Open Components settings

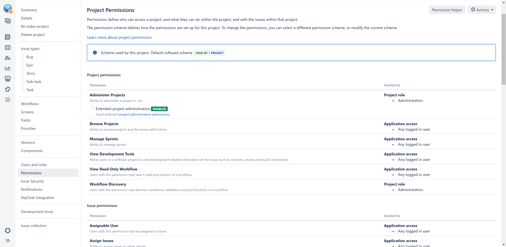pyautogui.click(x=32, y=151)
